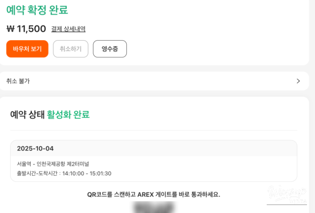315x213 pixels.
Task: Expand the 취소 불가 chevron arrow
Action: point(298,81)
